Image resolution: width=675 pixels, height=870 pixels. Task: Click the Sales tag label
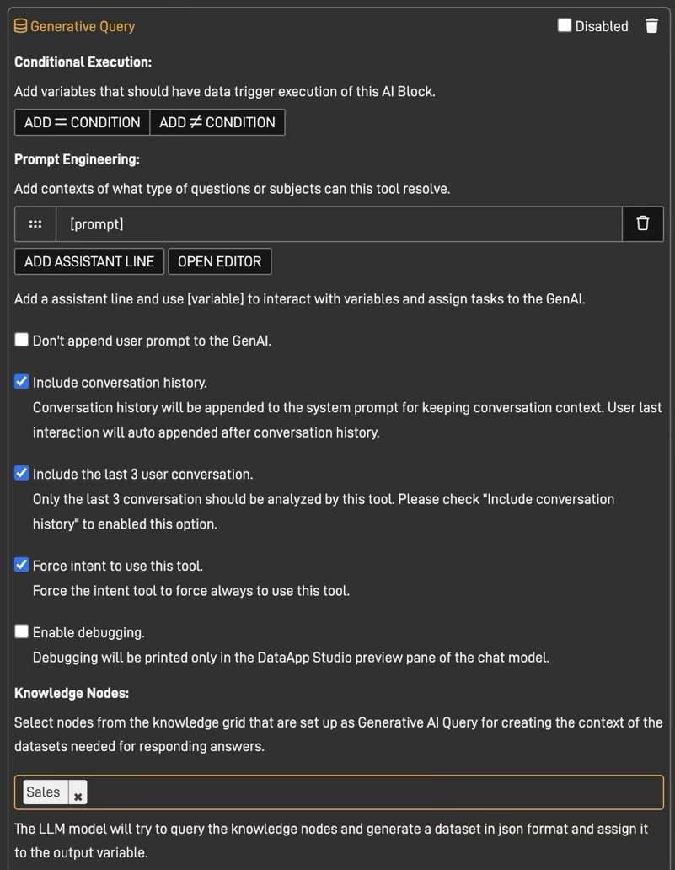43,792
